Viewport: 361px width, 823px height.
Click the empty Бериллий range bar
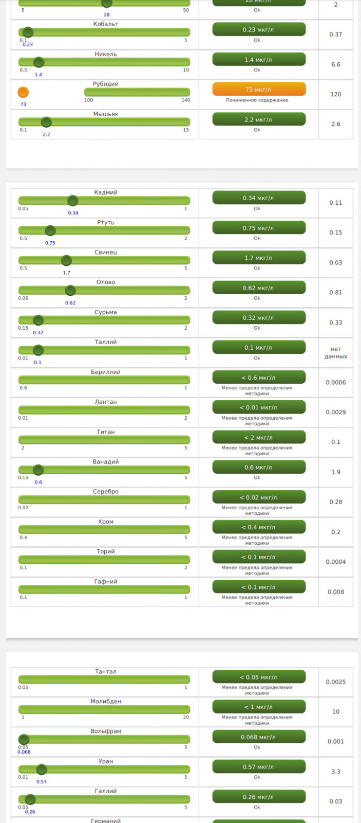[x=104, y=380]
